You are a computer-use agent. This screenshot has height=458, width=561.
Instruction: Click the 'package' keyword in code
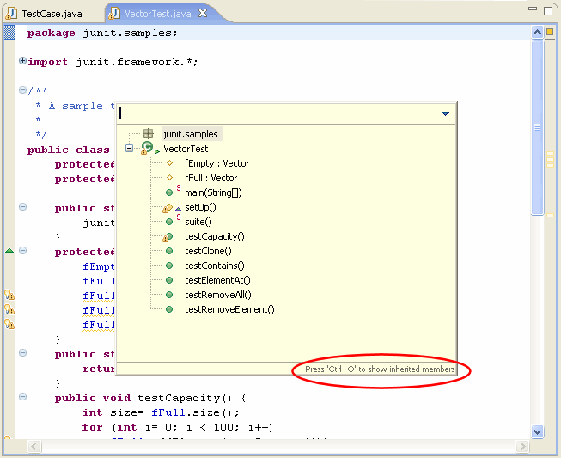point(52,33)
